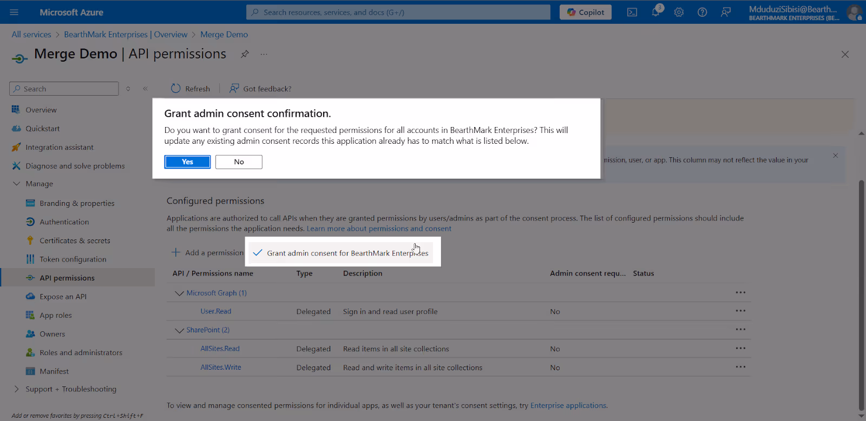Open Branding & properties
Image resolution: width=866 pixels, height=421 pixels.
(78, 203)
